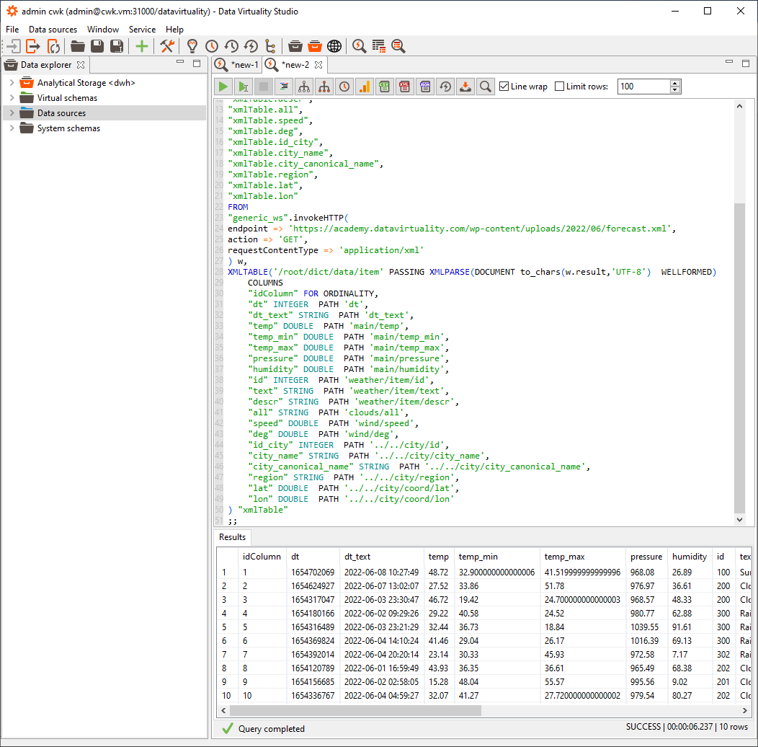
Task: Select the Results tab
Action: tap(233, 537)
